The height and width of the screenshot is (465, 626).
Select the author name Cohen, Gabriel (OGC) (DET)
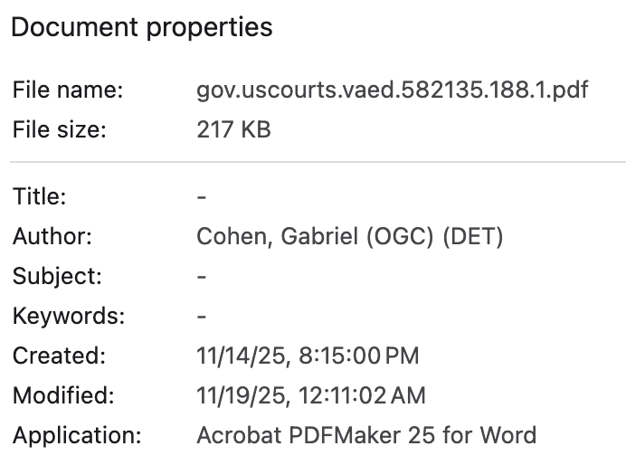pyautogui.click(x=349, y=237)
